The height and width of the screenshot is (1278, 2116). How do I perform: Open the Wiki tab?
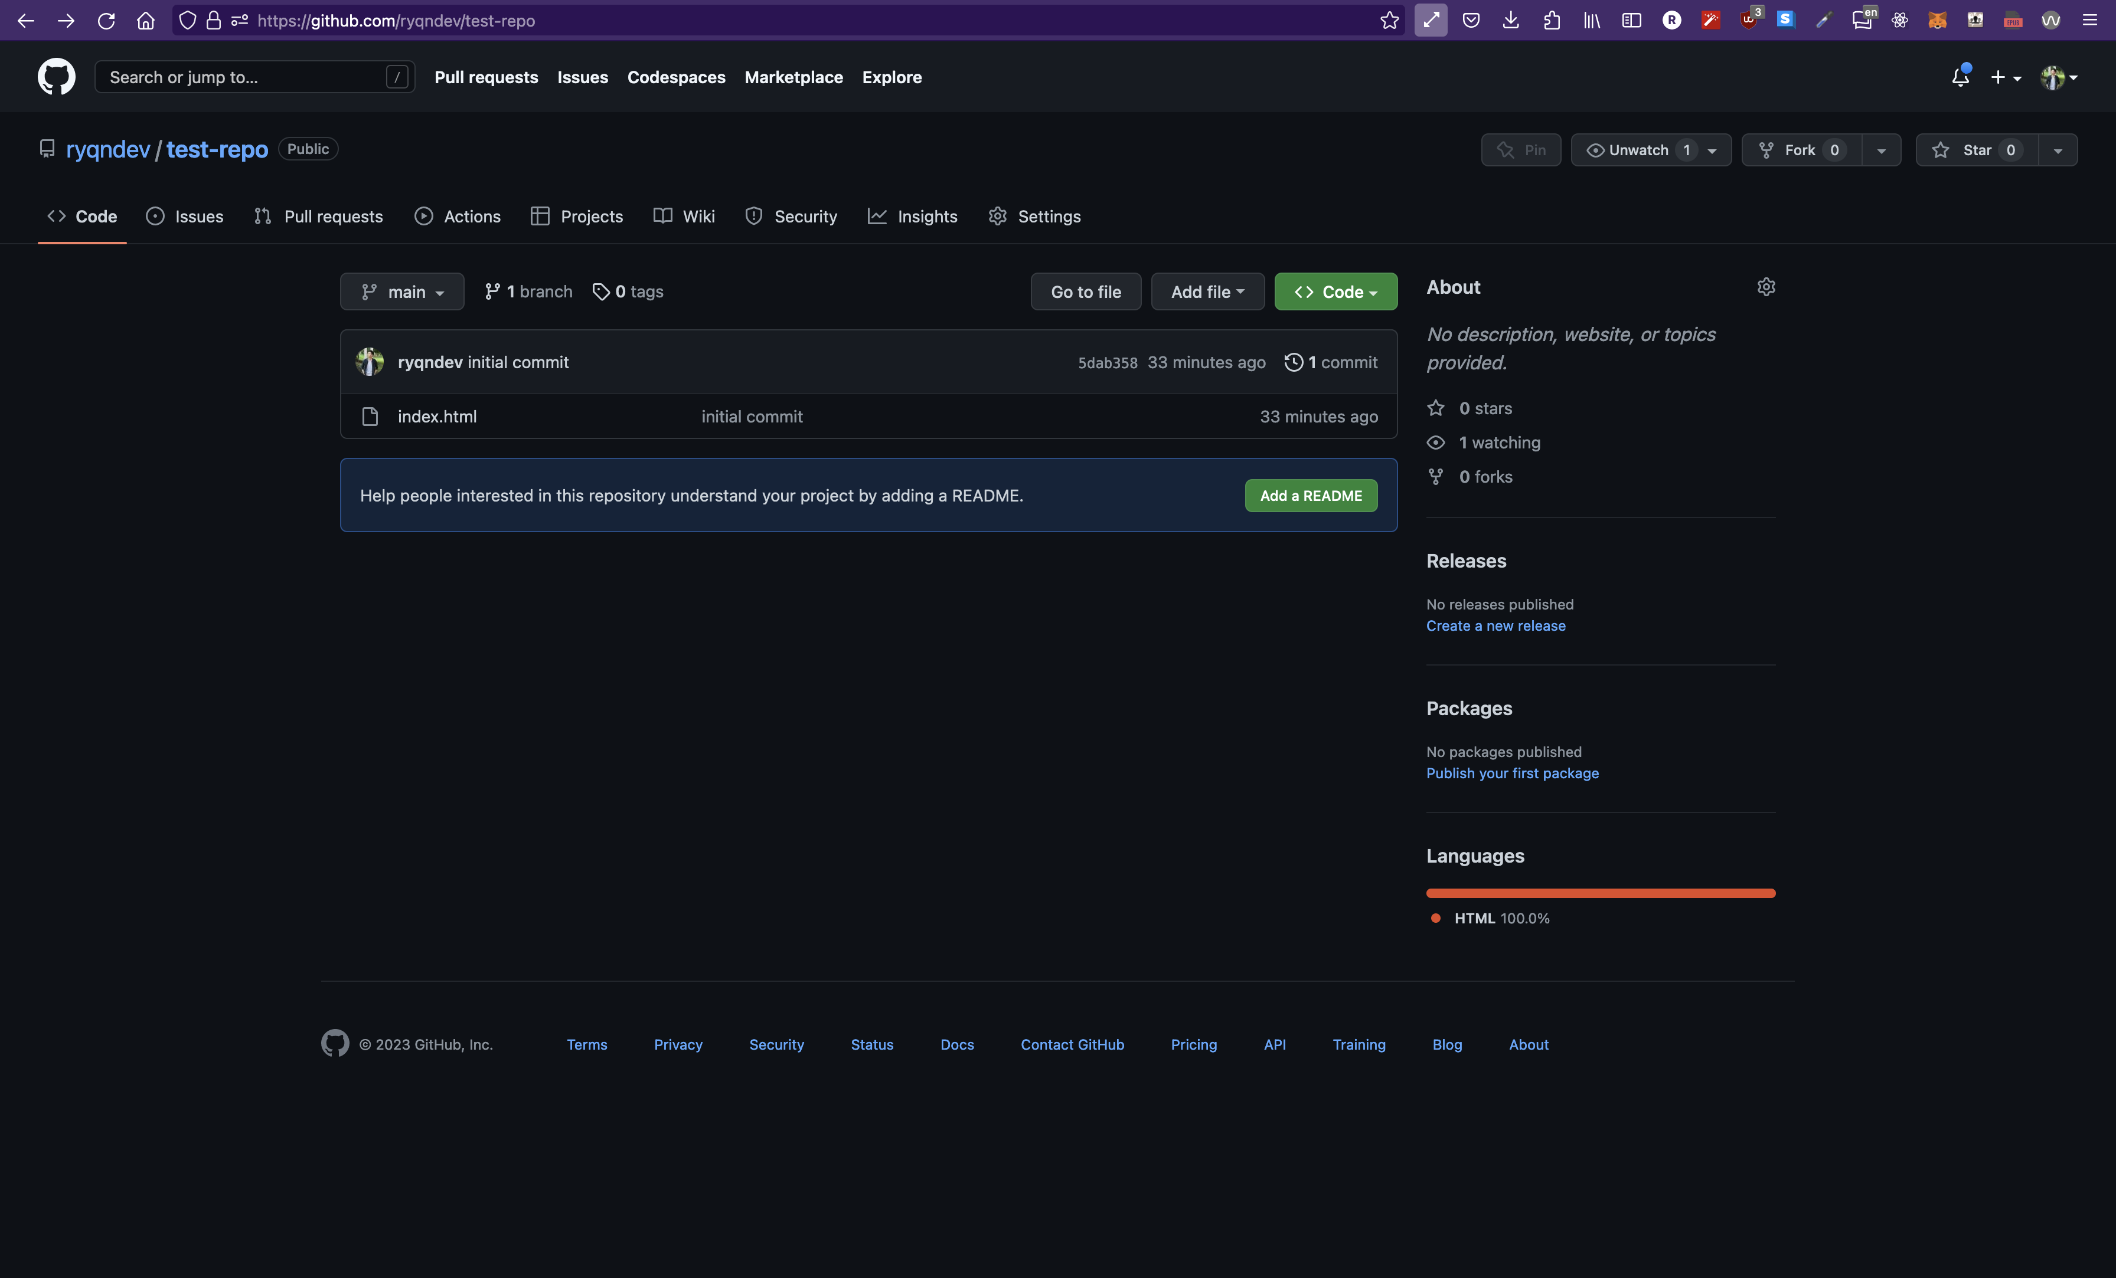[x=684, y=217]
